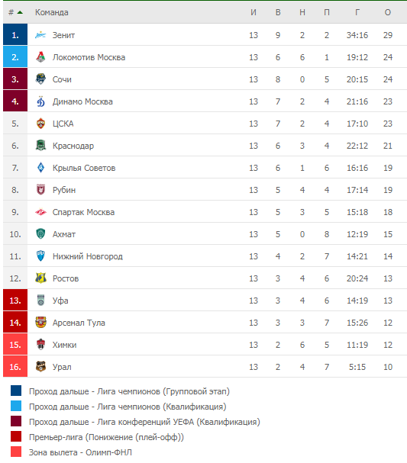Click the Динамо Москва emblem

(40, 101)
